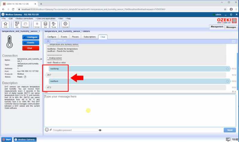Click the chat contact avatar icon
This screenshot has width=239, height=142.
click(x=48, y=41)
